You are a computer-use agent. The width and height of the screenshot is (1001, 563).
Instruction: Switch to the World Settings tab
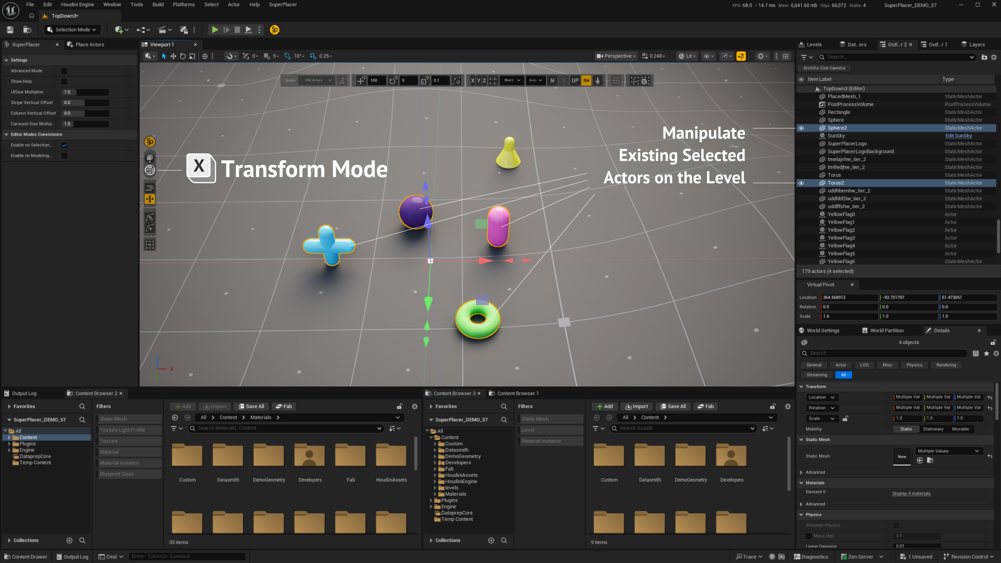(x=820, y=330)
